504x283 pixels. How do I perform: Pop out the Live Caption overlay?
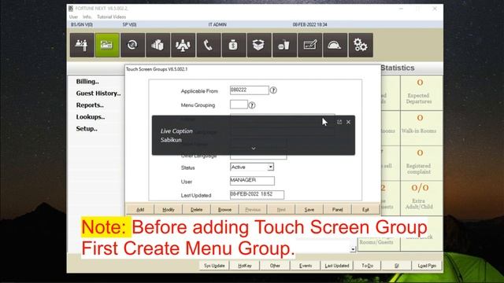339,122
